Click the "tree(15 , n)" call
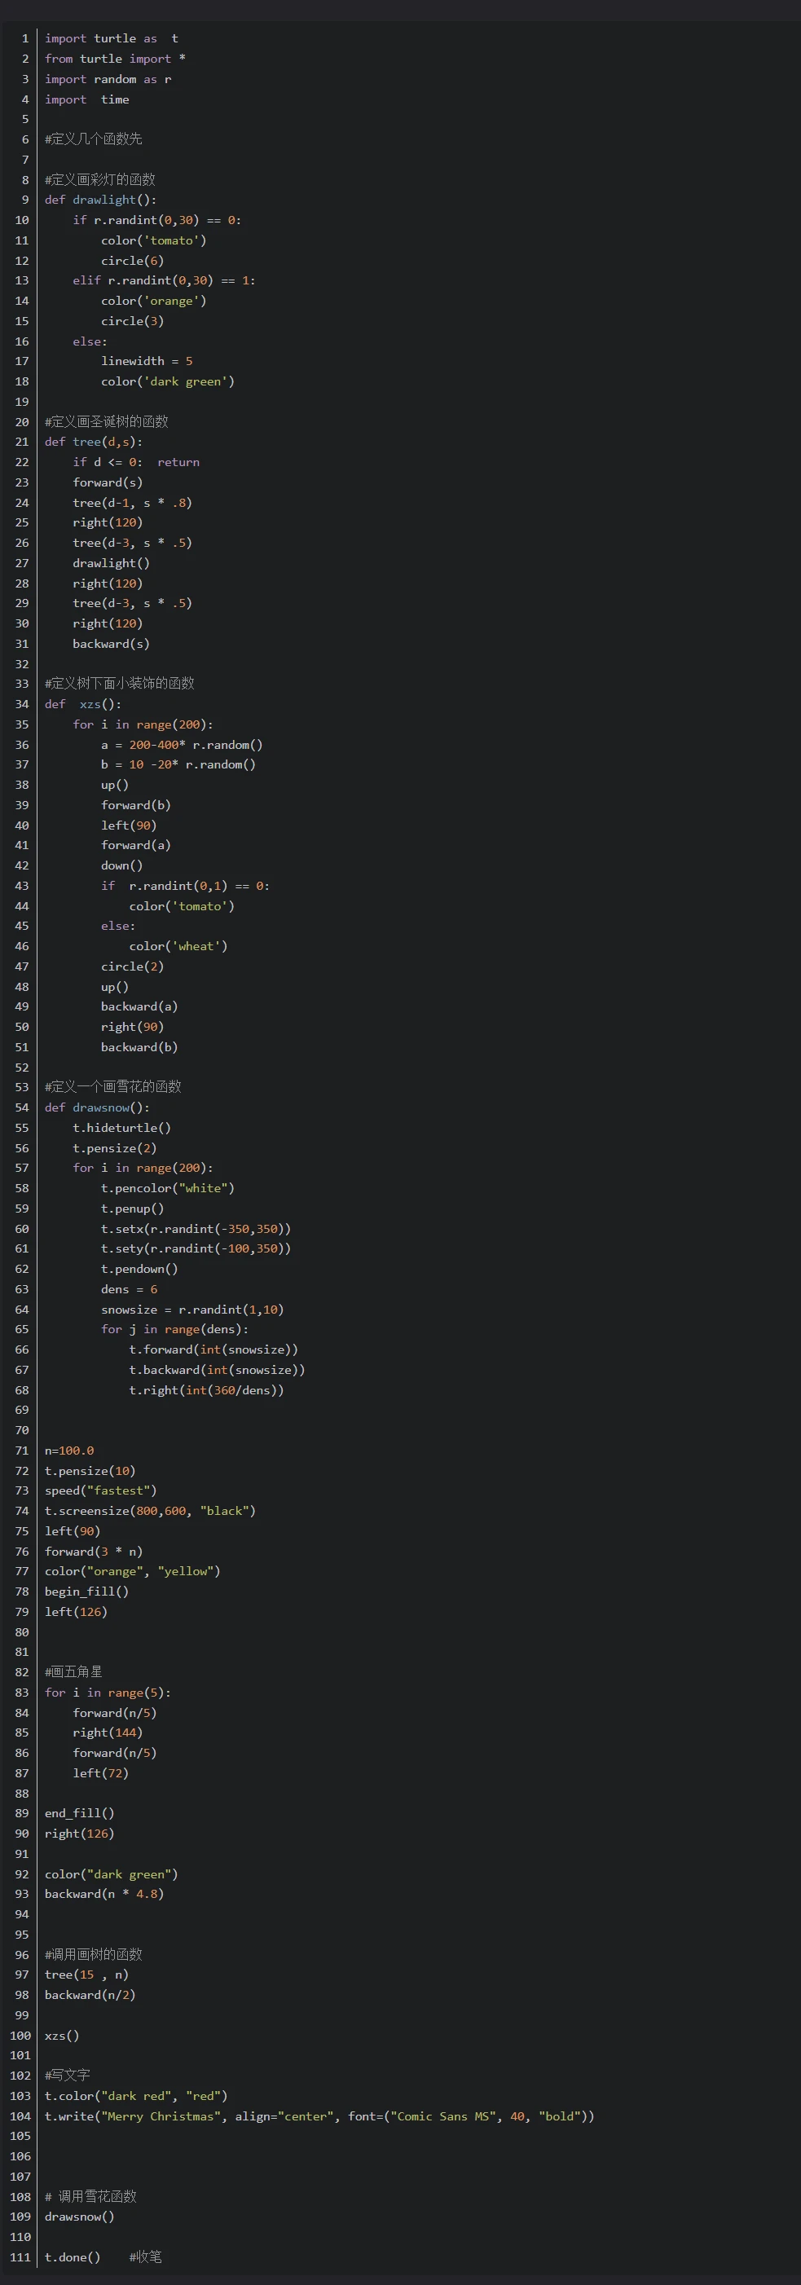 click(87, 1975)
